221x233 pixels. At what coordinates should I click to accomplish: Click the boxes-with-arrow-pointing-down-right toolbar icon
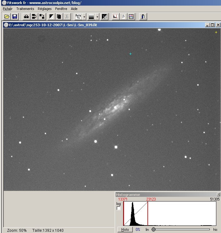42,17
